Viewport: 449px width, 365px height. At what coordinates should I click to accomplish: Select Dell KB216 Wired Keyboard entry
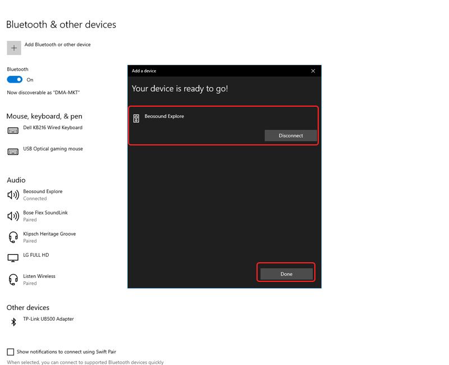53,127
